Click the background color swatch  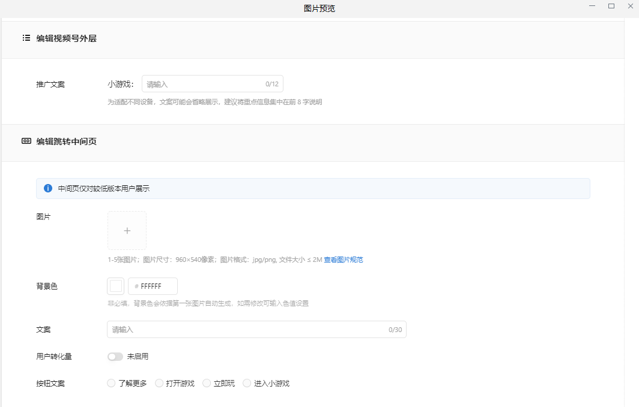click(x=115, y=286)
